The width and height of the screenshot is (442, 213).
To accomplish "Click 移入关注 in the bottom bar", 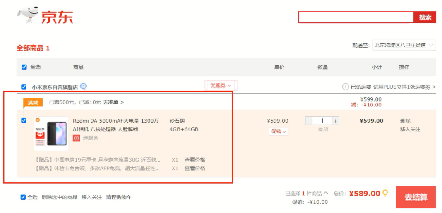I will (x=92, y=197).
